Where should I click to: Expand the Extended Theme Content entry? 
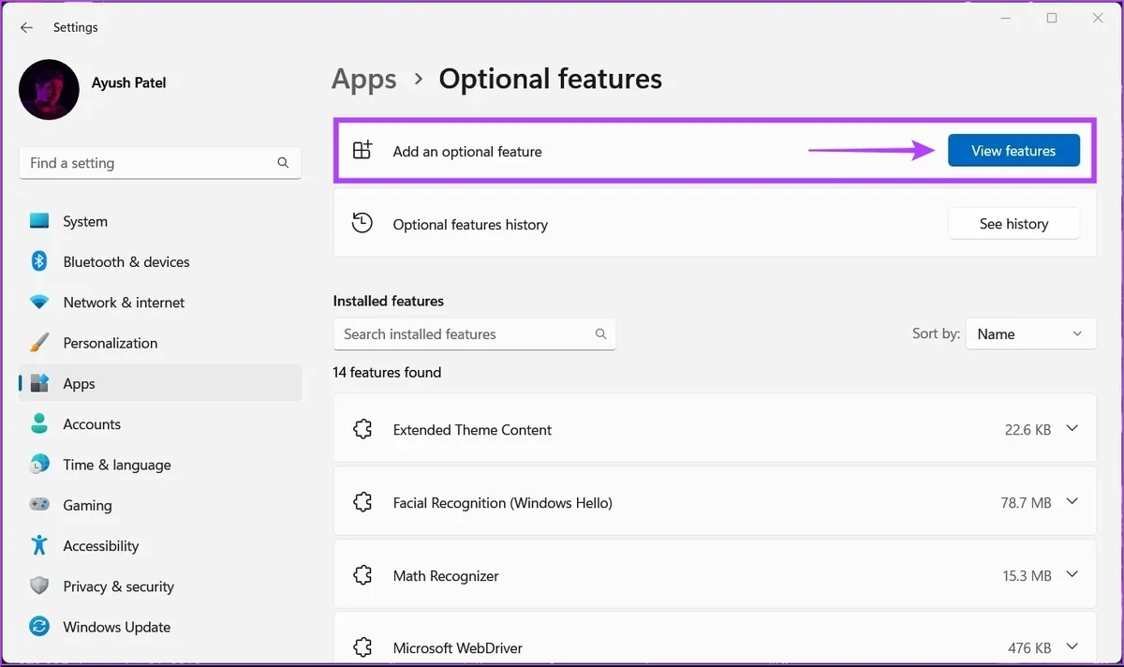[1072, 429]
